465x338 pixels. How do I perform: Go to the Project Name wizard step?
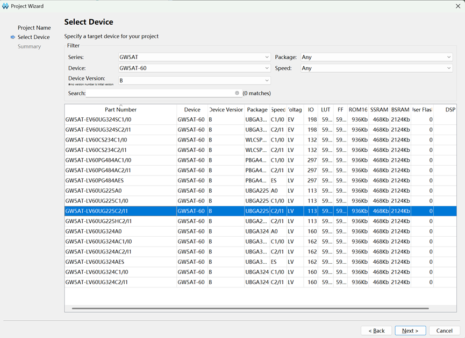[34, 27]
